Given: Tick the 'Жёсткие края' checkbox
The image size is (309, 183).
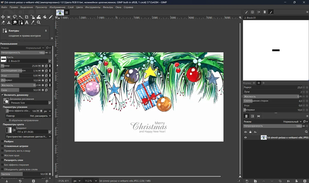Looking at the screenshot, I should 2,155.
